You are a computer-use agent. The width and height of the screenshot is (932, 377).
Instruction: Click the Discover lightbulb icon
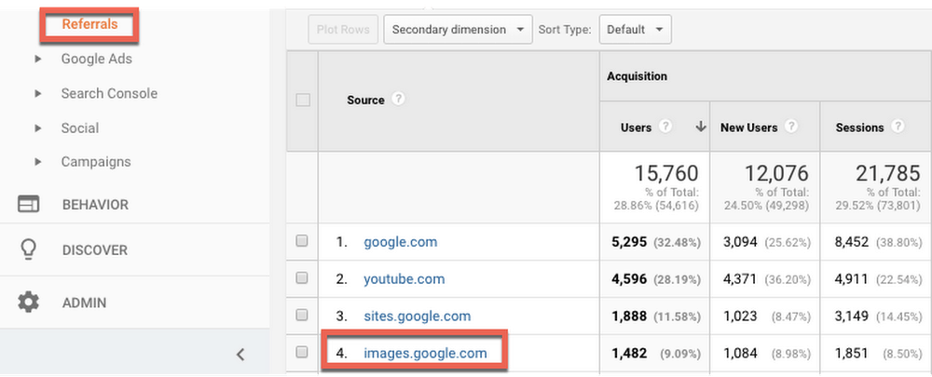pos(29,250)
